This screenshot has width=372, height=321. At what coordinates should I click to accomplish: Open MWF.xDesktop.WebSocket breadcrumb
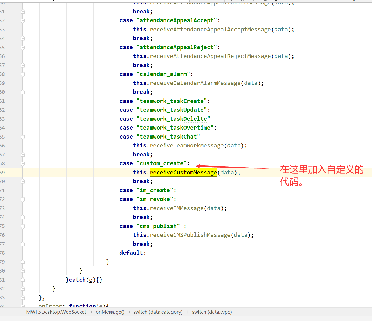click(56, 312)
